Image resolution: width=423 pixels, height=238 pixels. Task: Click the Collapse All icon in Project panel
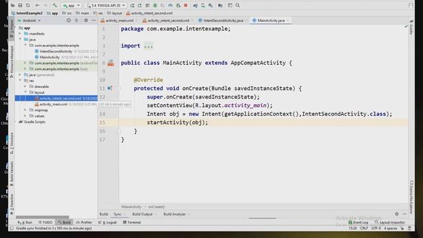[x=77, y=20]
